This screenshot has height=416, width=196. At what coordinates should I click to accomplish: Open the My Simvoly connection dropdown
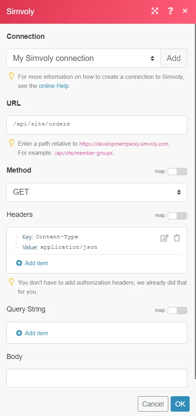tap(84, 58)
